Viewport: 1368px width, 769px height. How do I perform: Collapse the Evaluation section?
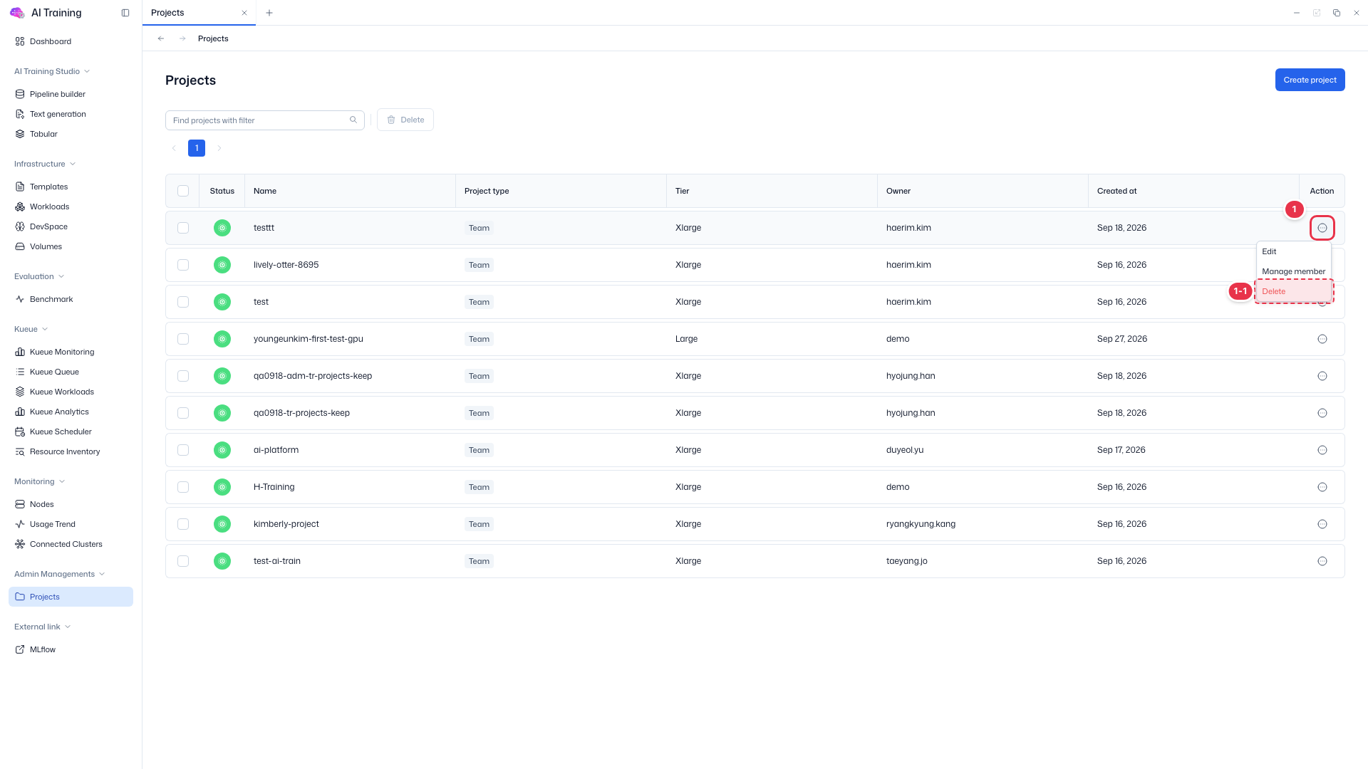click(x=39, y=276)
